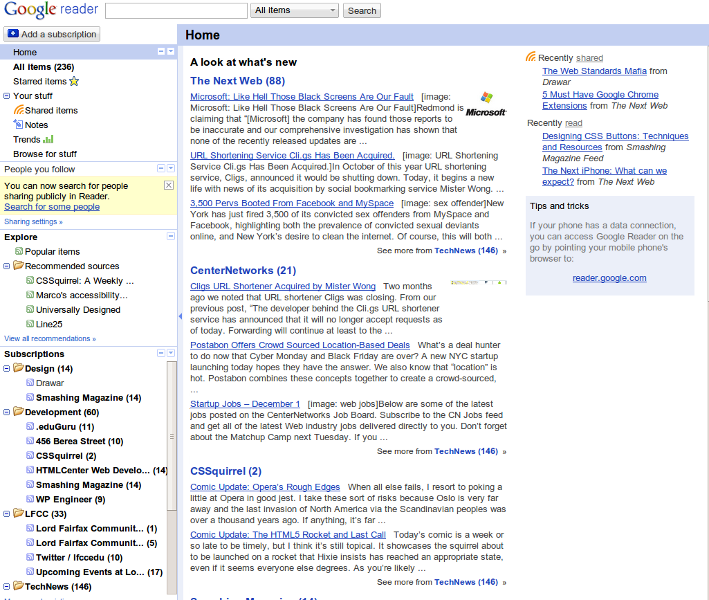Minimize the Explore section
This screenshot has height=600, width=709.
point(171,237)
